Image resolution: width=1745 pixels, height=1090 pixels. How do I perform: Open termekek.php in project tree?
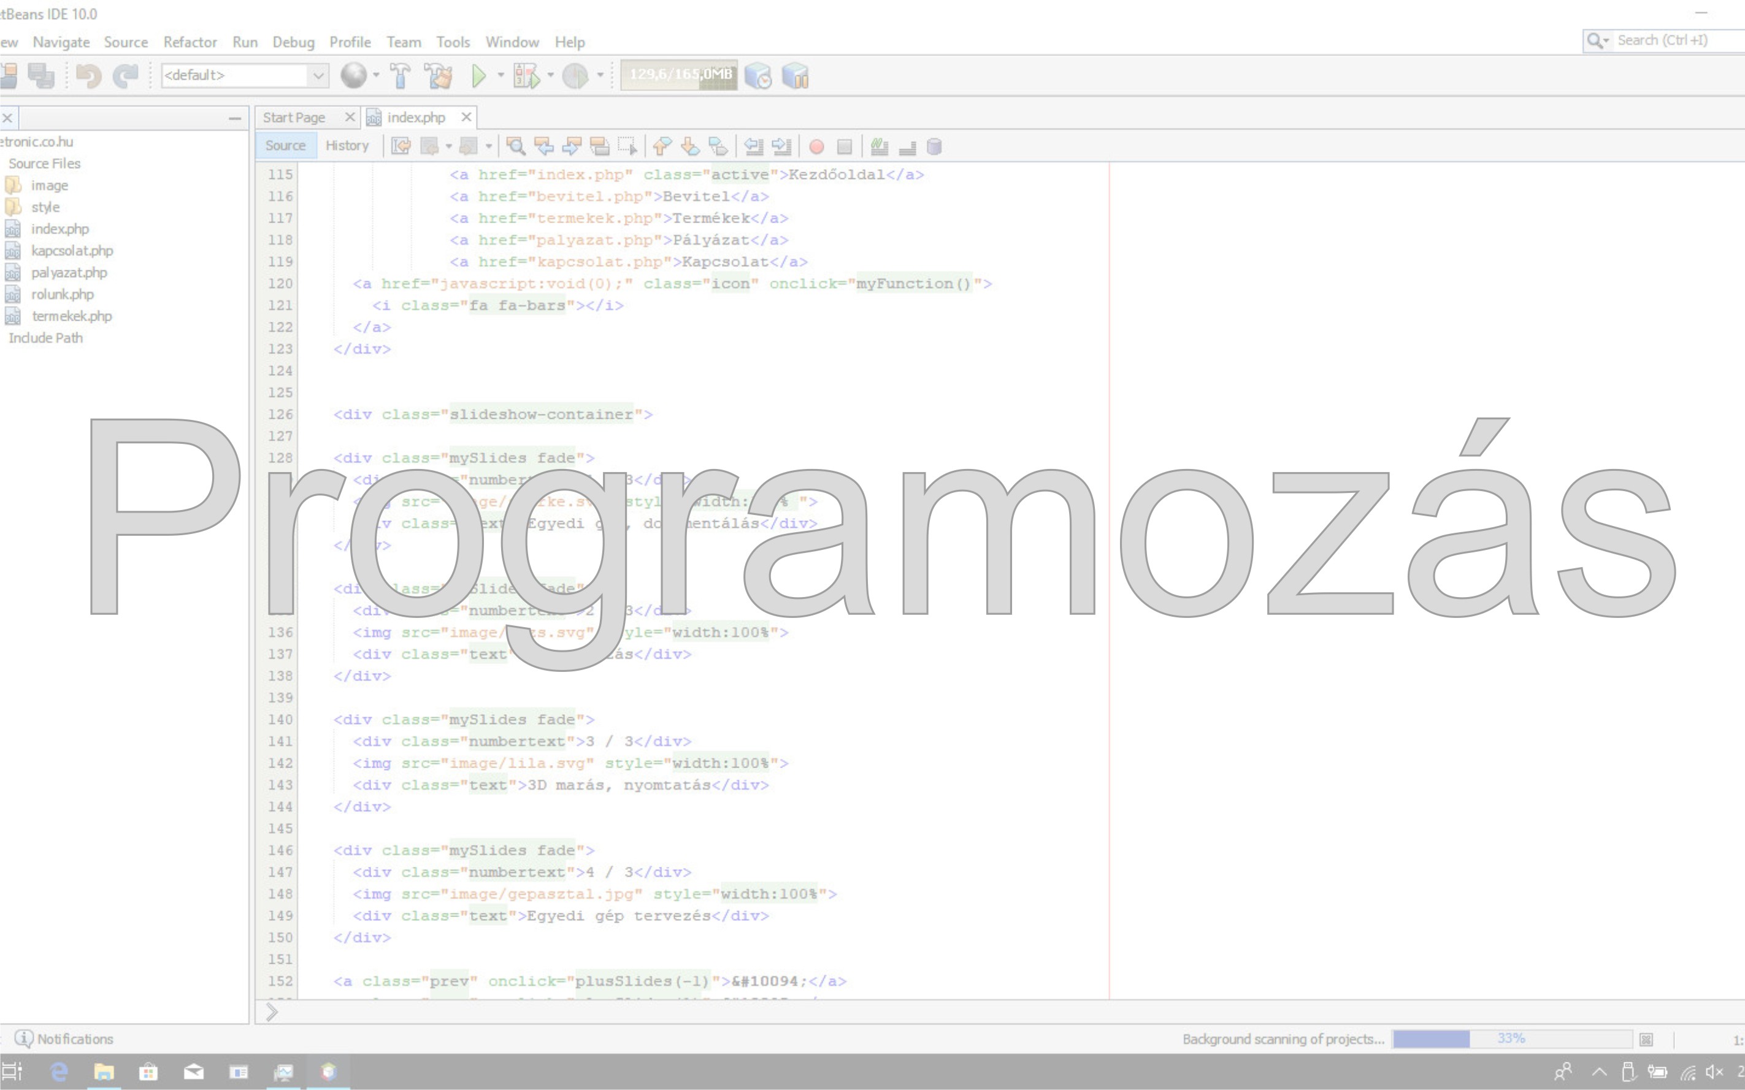[x=71, y=316]
